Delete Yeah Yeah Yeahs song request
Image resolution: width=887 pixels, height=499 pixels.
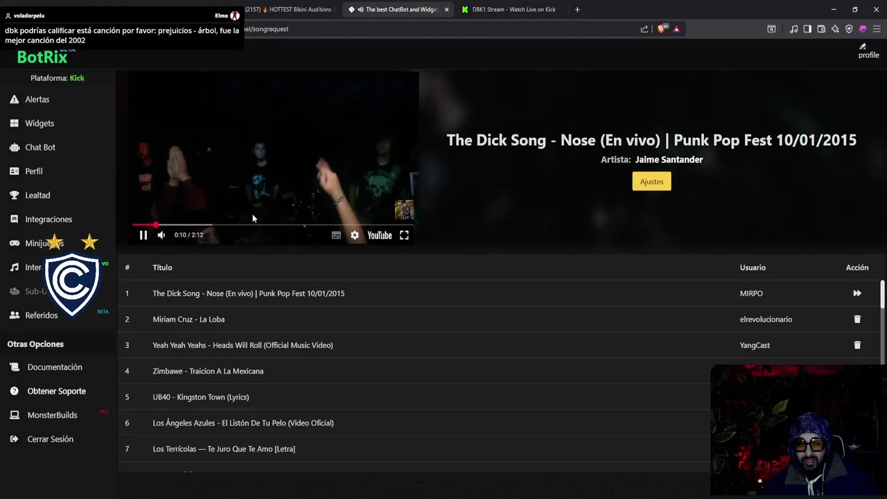[x=857, y=345]
